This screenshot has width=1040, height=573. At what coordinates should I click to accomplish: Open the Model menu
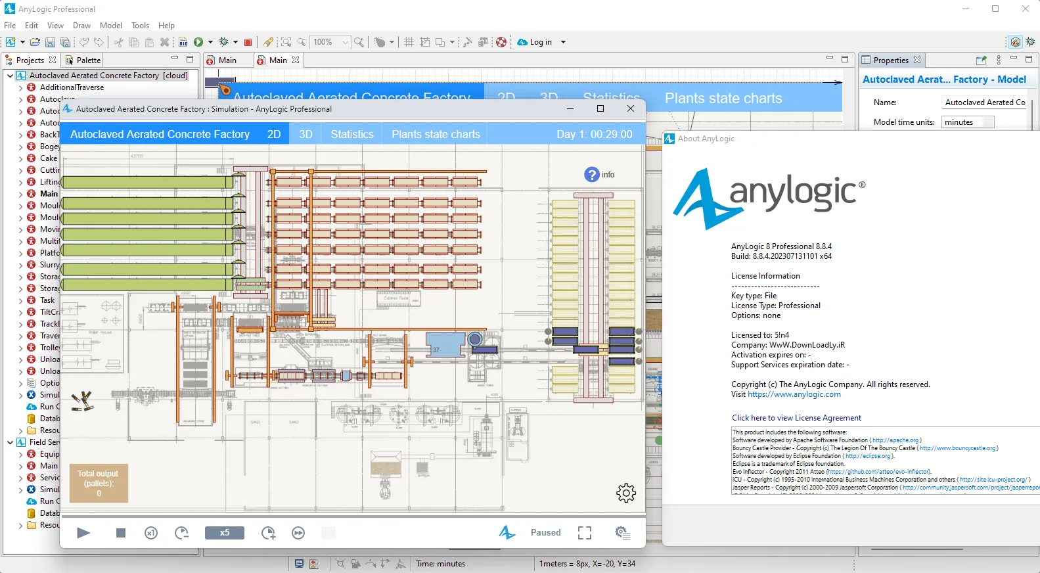click(x=111, y=26)
